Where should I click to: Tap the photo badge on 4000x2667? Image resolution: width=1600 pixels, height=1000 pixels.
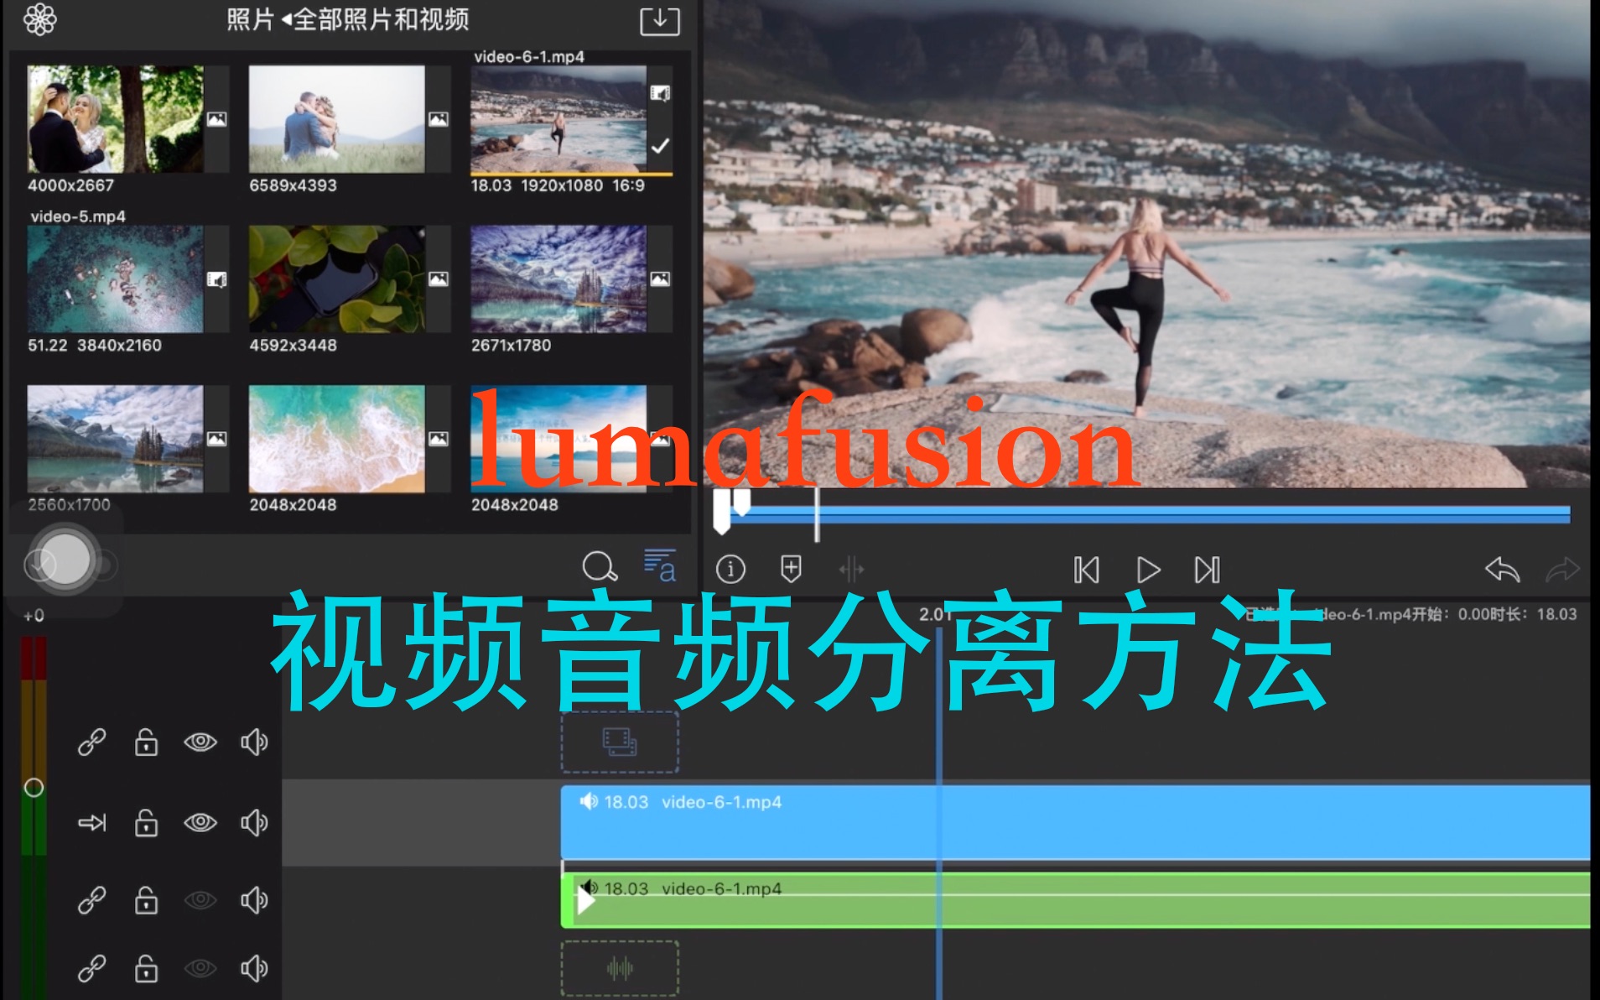216,119
